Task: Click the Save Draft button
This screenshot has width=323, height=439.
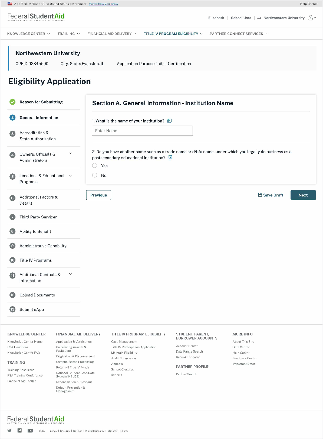Action: pos(271,195)
